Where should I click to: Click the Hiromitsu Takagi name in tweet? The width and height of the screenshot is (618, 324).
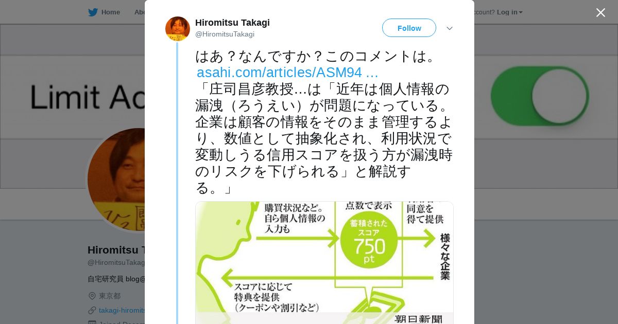click(232, 23)
